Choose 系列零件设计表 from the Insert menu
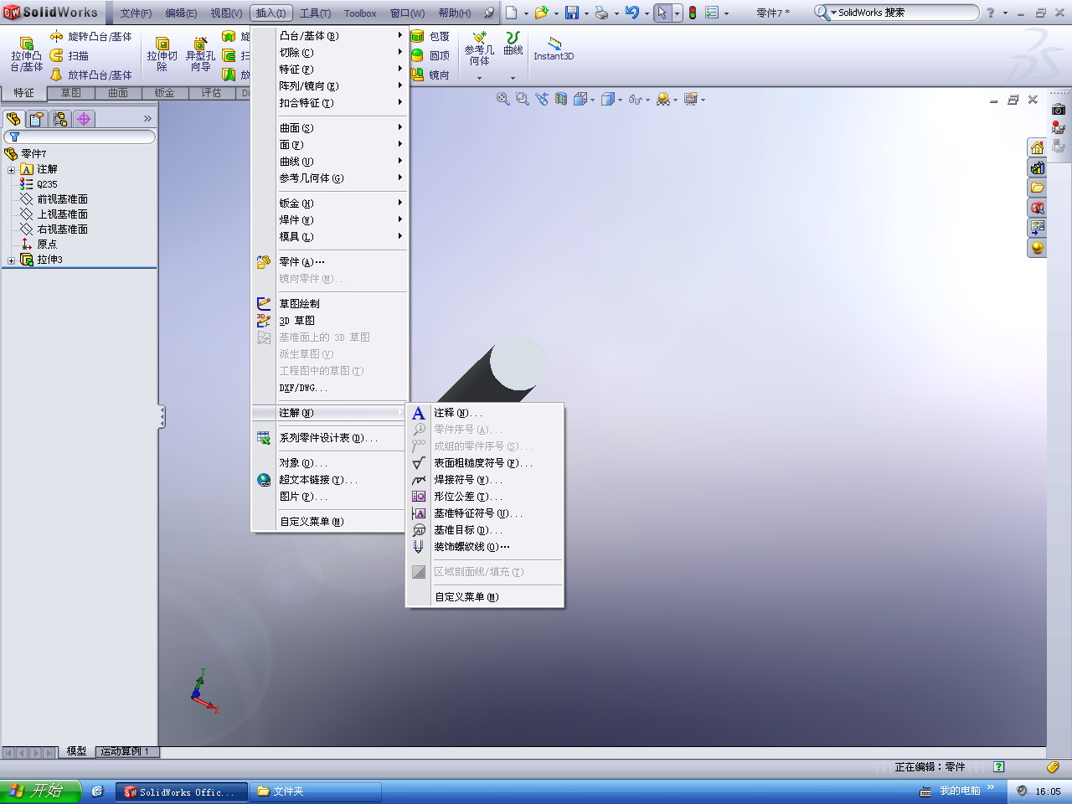This screenshot has height=804, width=1072. (330, 438)
